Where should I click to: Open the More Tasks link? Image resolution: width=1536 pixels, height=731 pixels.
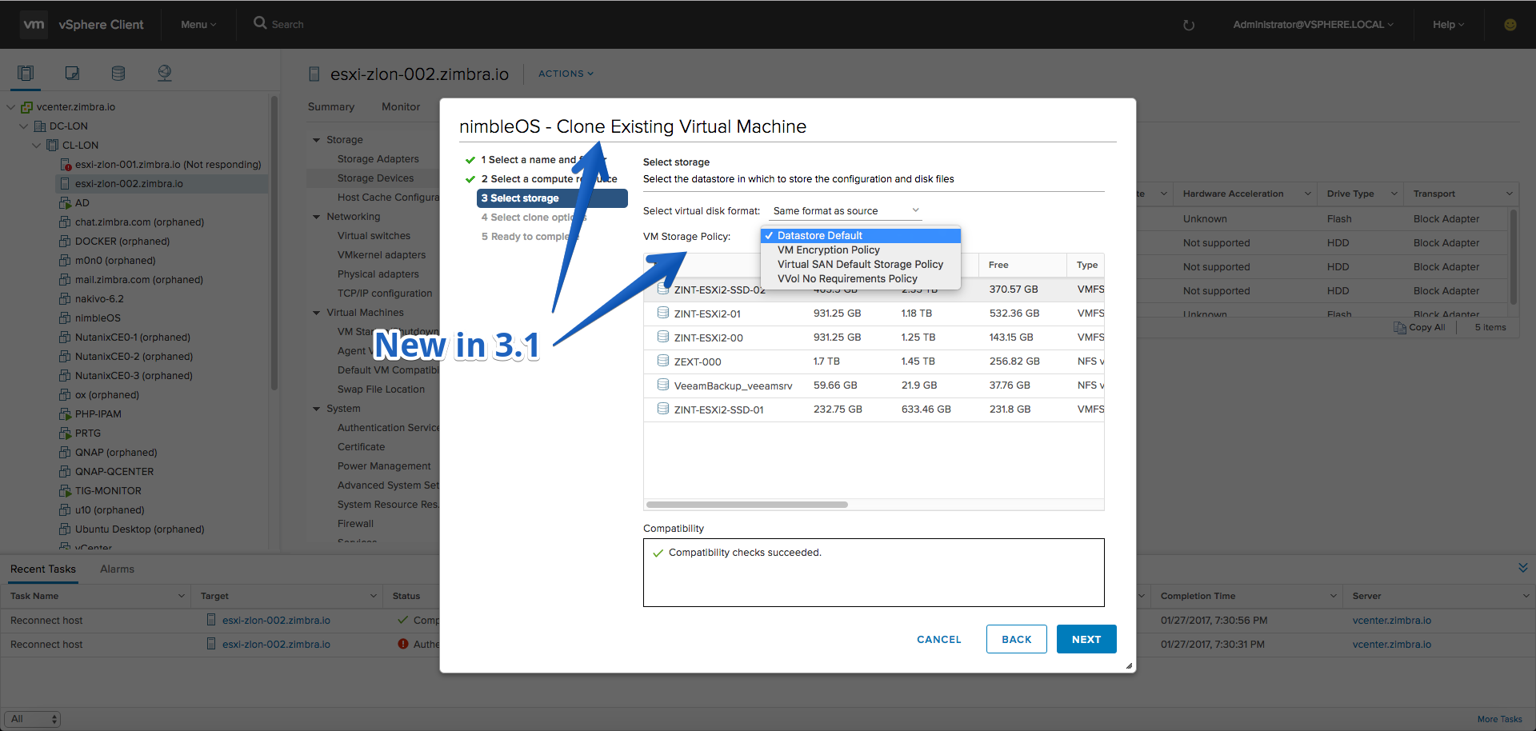coord(1500,719)
